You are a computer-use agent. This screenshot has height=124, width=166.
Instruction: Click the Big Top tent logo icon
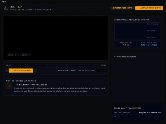click(6, 8)
